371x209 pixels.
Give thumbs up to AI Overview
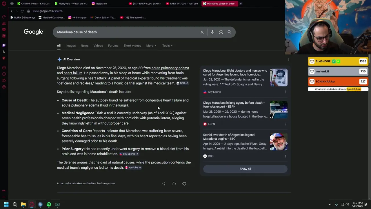click(174, 183)
